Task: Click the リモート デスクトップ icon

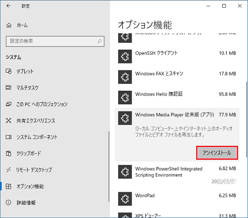Action: point(9,170)
